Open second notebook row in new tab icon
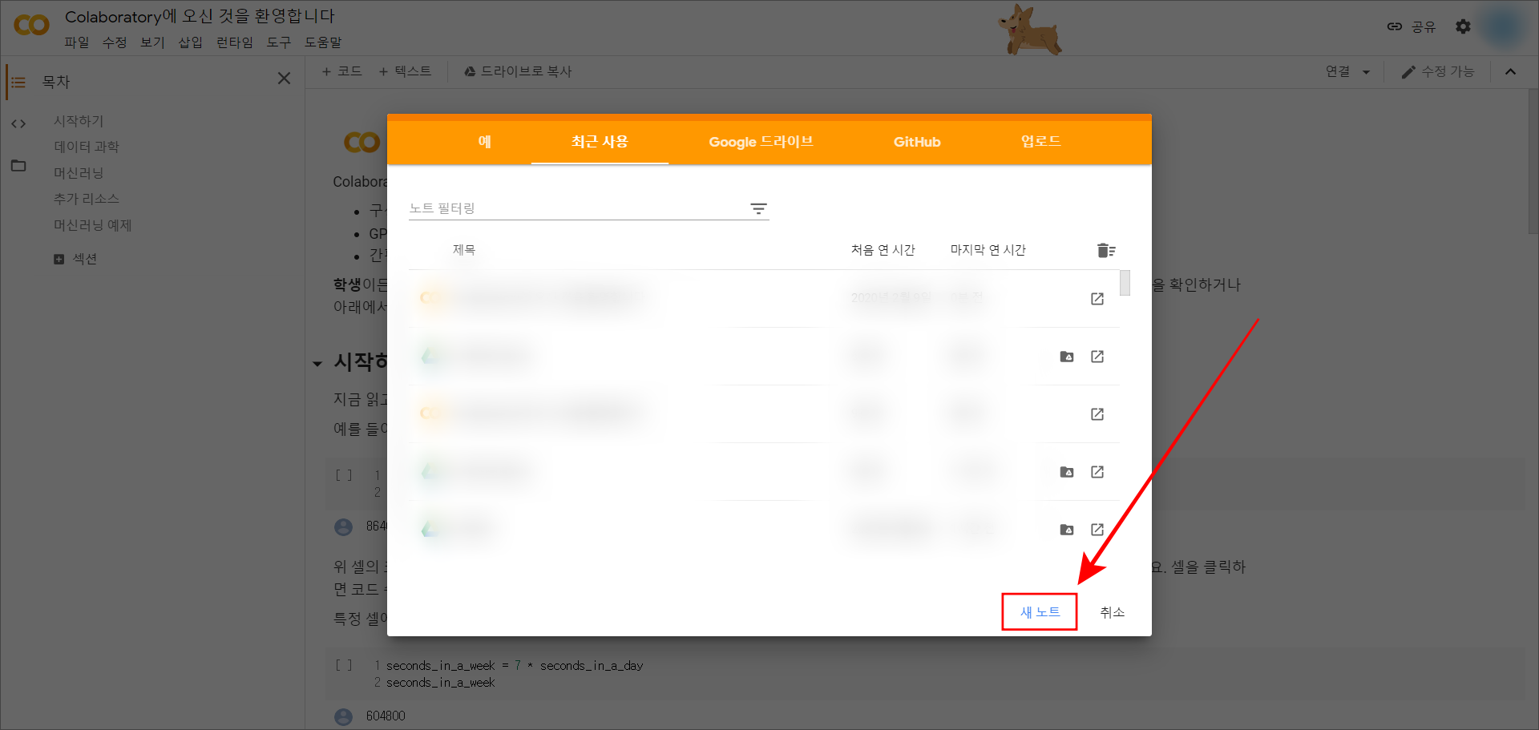Image resolution: width=1539 pixels, height=730 pixels. (x=1097, y=357)
